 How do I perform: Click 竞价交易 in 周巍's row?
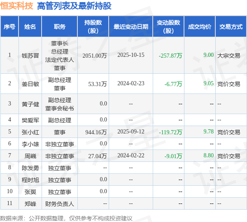point(229,156)
